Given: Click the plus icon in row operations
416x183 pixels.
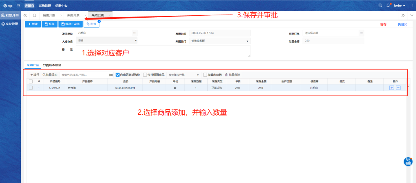Looking at the screenshot, I should 392,88.
